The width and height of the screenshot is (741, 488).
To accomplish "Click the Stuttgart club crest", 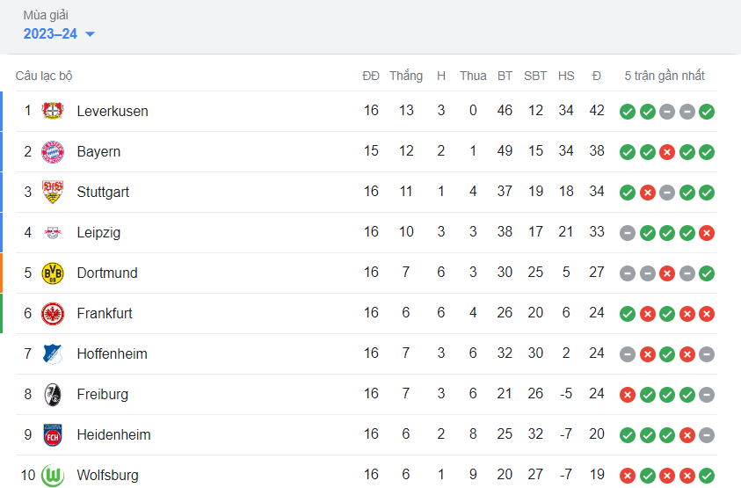I will 53,192.
